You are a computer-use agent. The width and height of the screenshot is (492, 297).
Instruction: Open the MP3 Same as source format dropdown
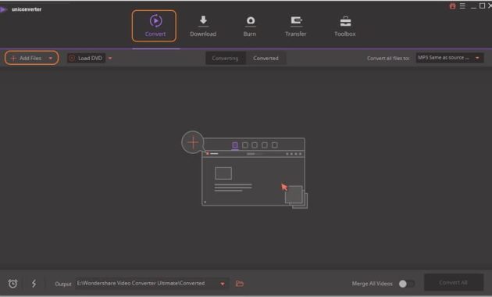tap(450, 58)
